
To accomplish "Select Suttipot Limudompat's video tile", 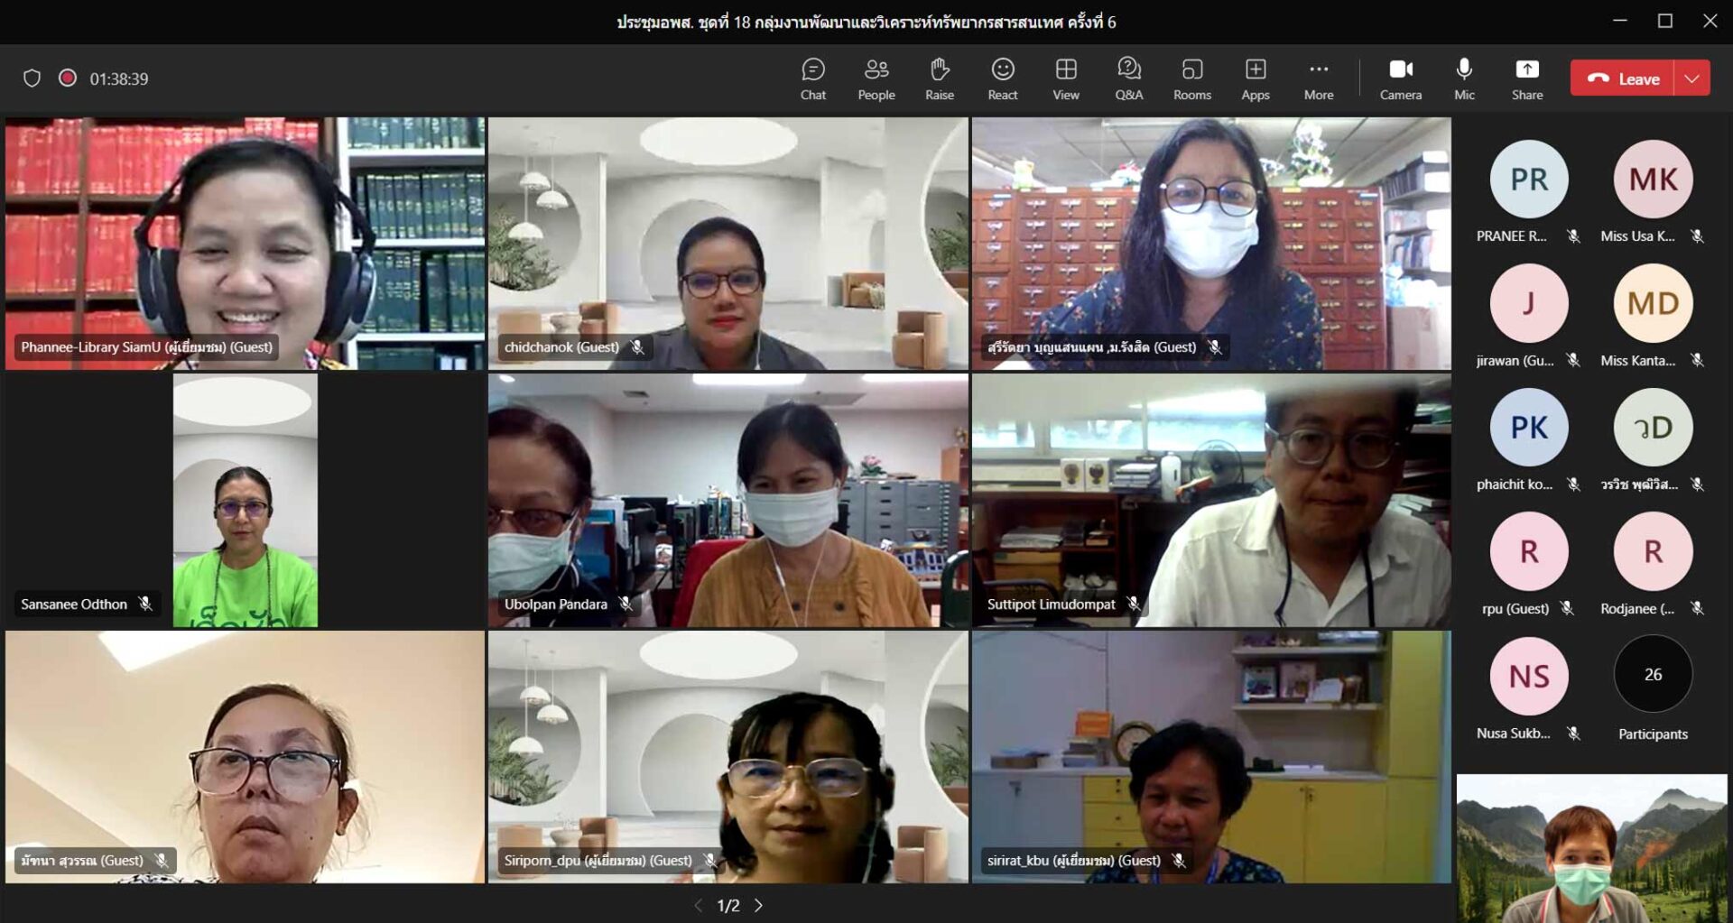I will click(1210, 501).
